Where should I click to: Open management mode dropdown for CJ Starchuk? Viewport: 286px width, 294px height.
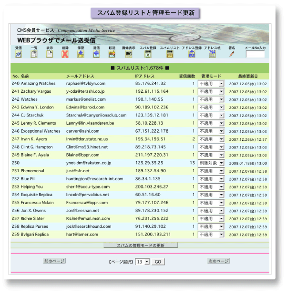coord(211,115)
